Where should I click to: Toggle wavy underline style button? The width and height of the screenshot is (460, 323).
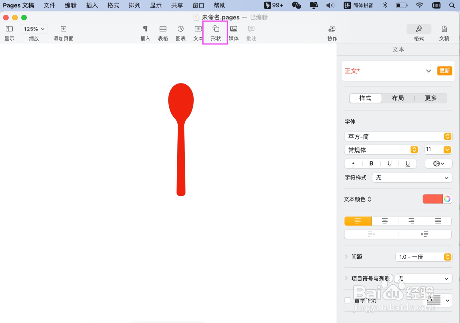(408, 164)
